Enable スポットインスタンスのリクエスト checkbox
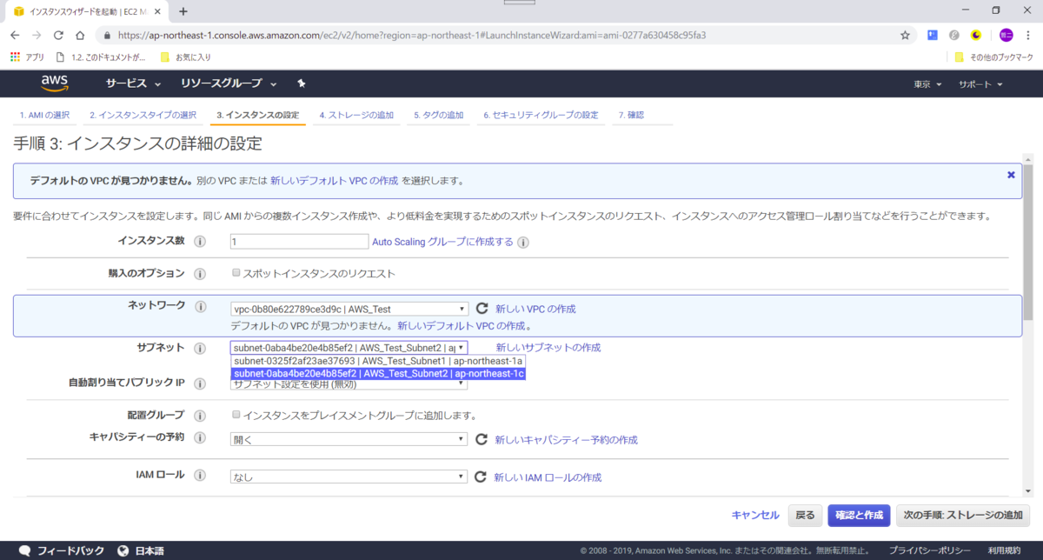This screenshot has height=560, width=1043. click(235, 272)
